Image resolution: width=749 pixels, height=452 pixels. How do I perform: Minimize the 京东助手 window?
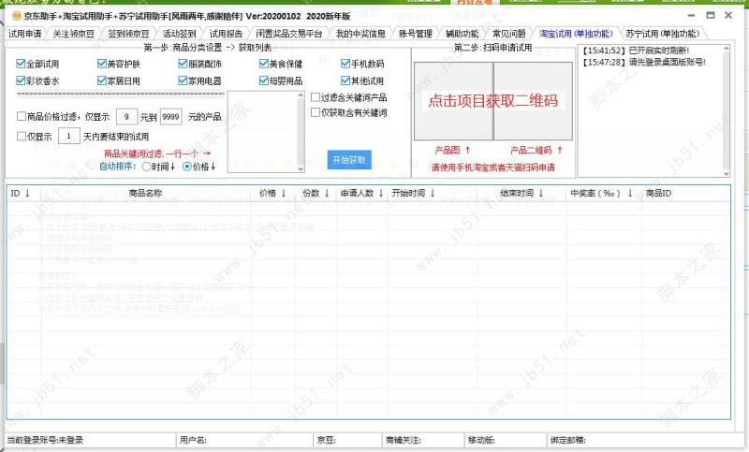691,15
